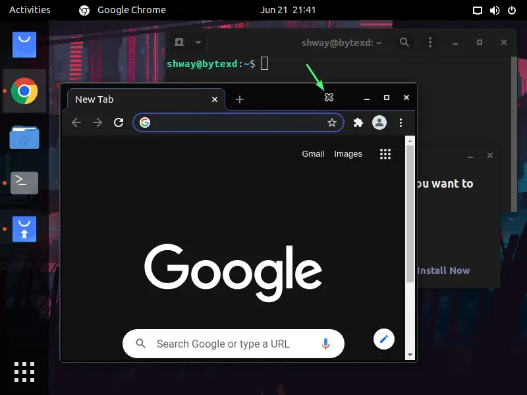Open the system volume and power menu
This screenshot has height=395, width=527.
click(x=495, y=11)
